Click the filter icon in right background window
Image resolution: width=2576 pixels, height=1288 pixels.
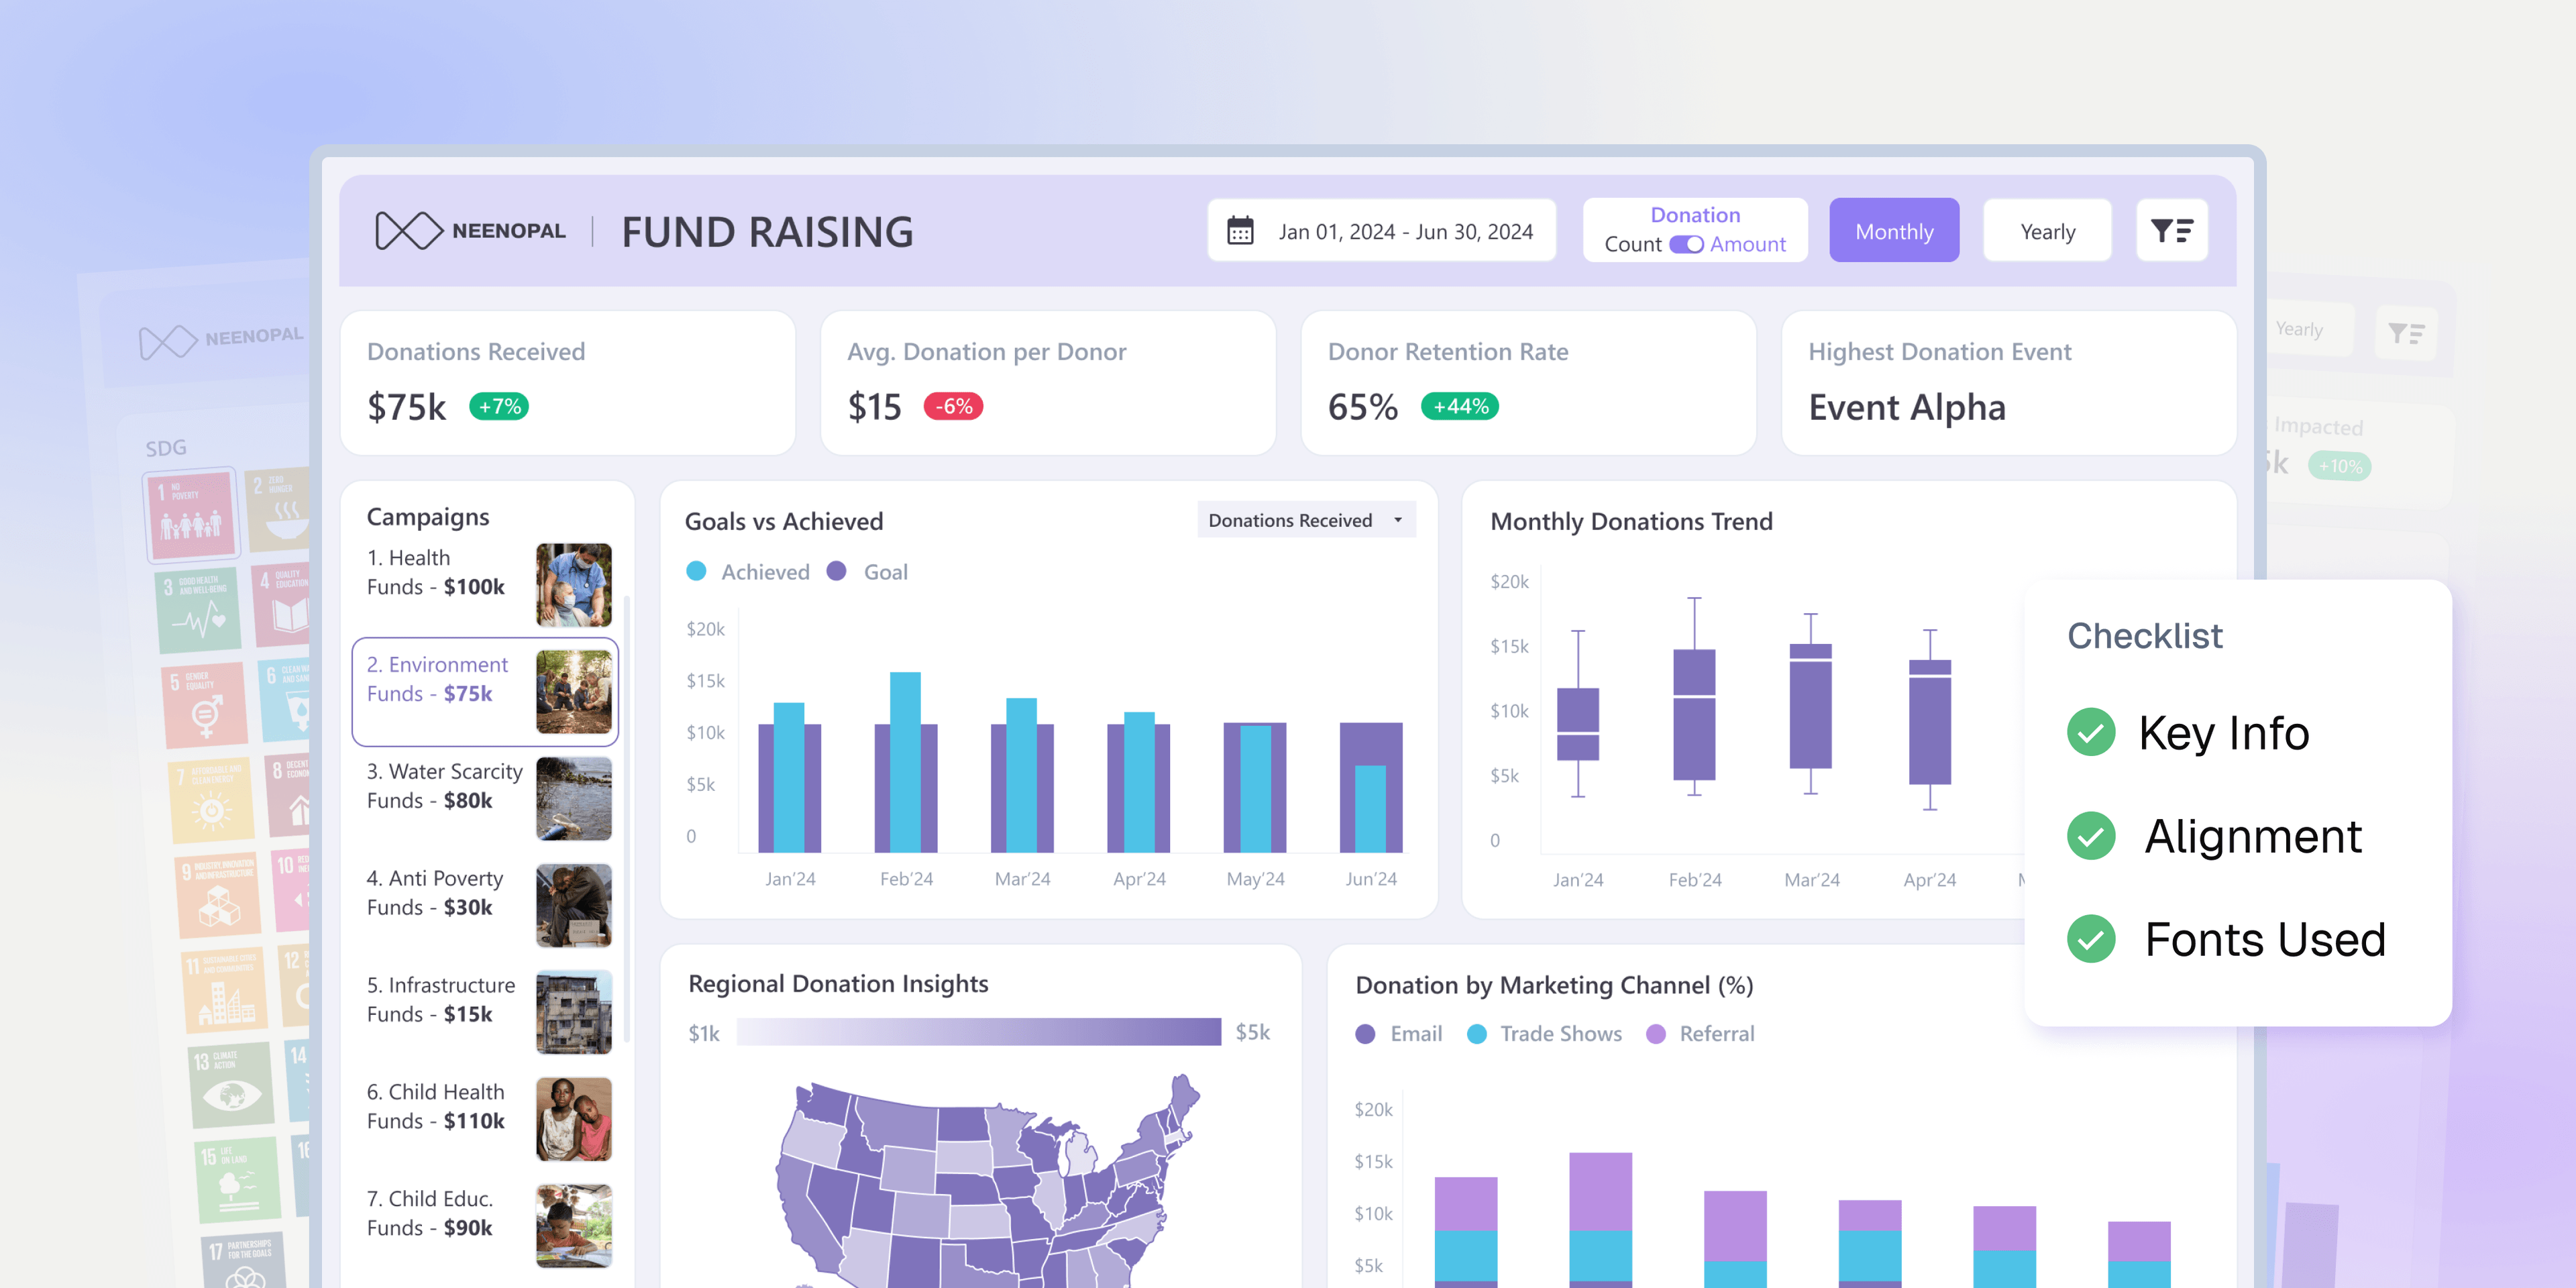click(x=2405, y=333)
